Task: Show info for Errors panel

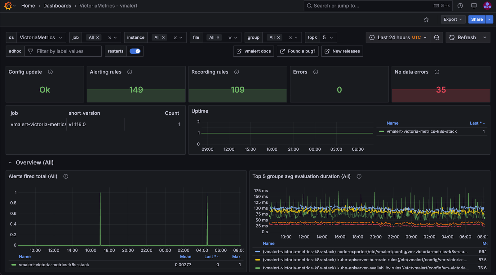Action: (316, 72)
